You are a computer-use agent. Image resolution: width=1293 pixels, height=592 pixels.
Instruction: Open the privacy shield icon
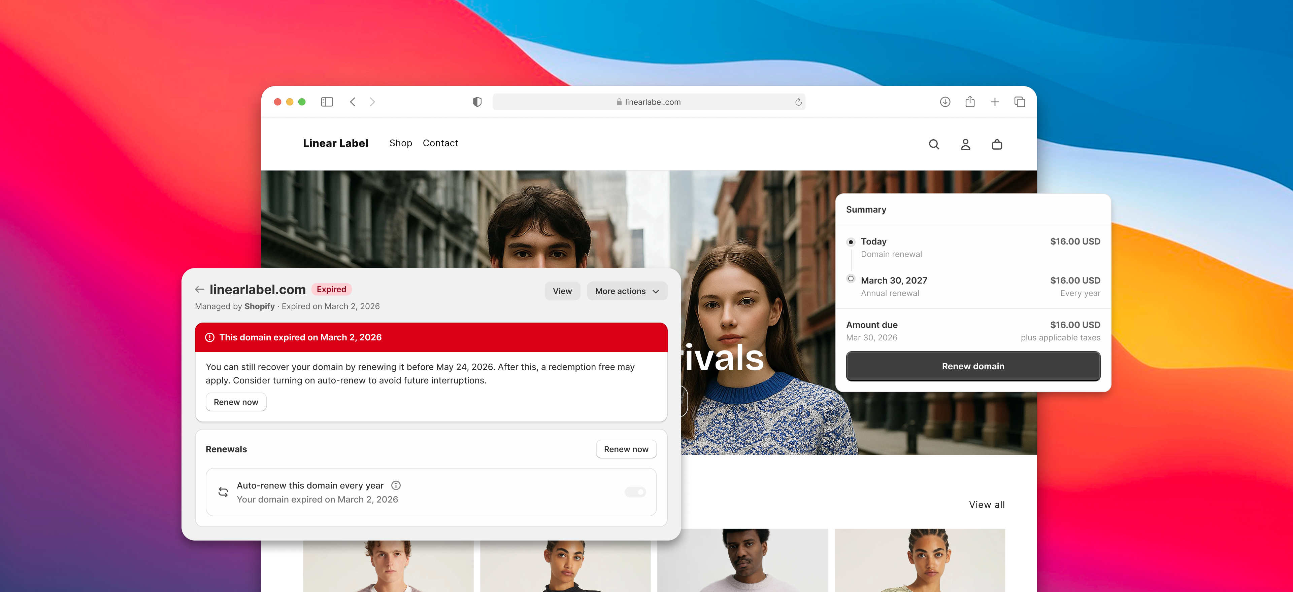477,102
